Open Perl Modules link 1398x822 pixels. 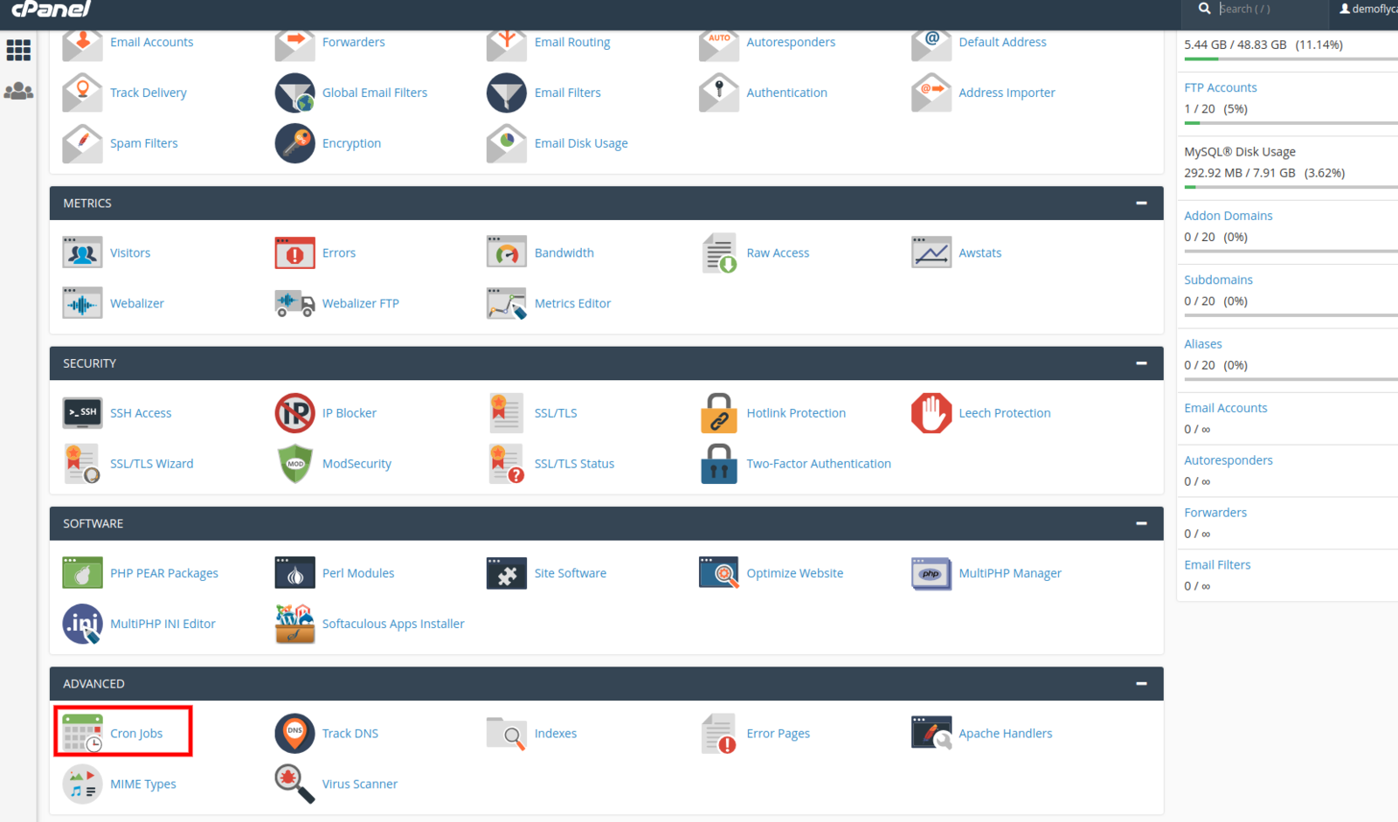click(358, 573)
